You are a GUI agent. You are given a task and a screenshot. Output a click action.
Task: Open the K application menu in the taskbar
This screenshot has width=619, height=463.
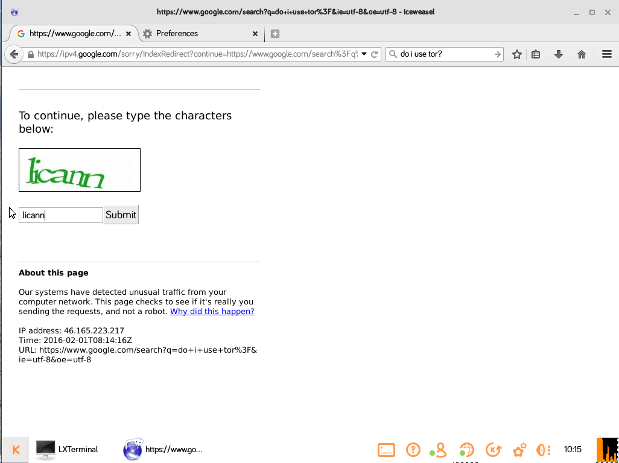point(15,449)
